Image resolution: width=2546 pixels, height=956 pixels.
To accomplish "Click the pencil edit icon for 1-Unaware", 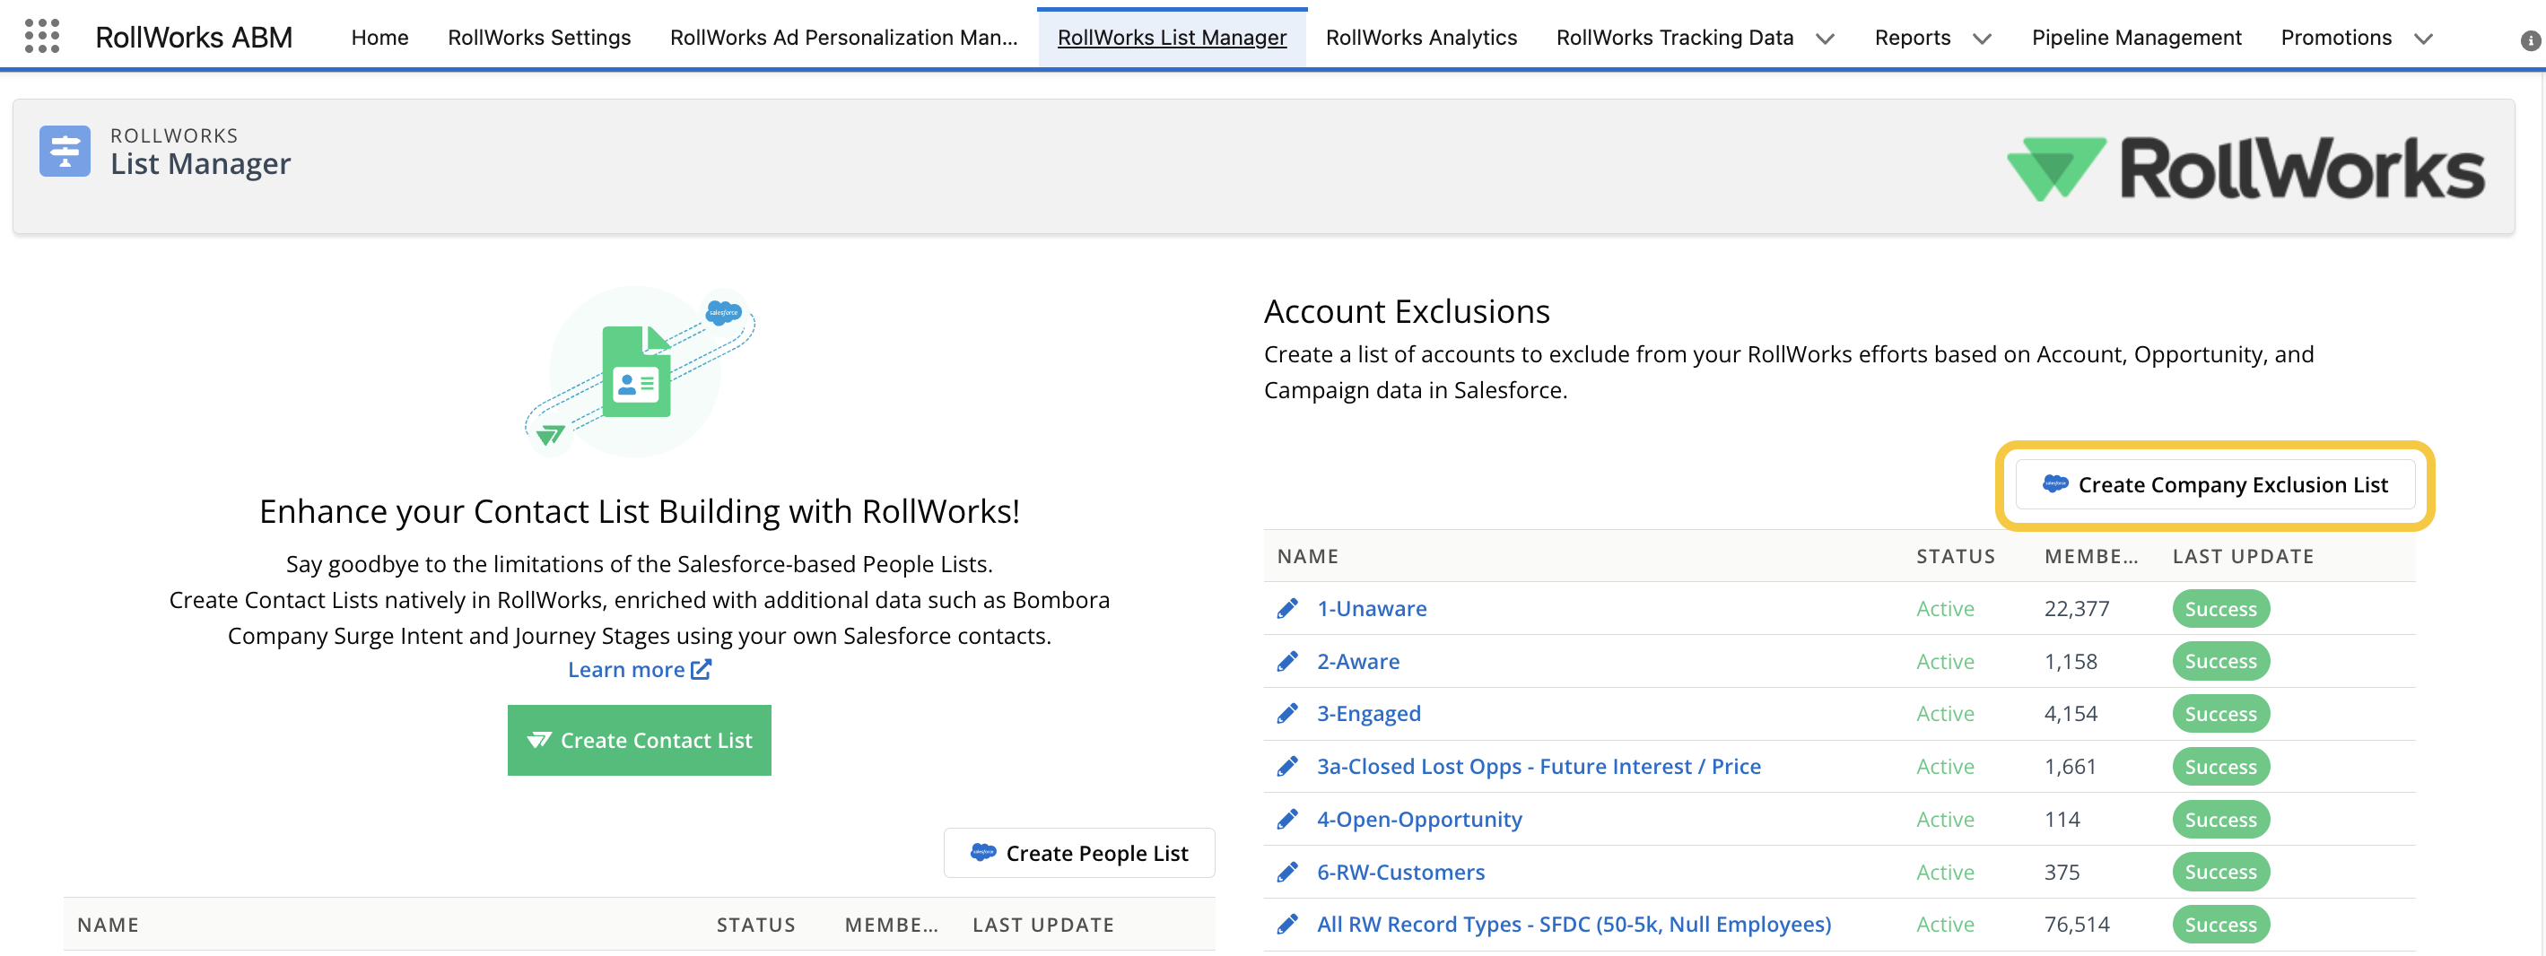I will tap(1286, 608).
